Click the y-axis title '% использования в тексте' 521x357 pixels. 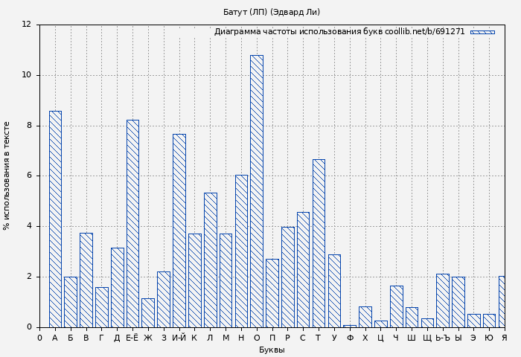click(7, 176)
